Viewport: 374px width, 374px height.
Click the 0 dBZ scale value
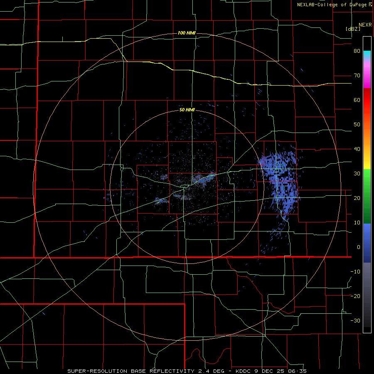tap(359, 247)
